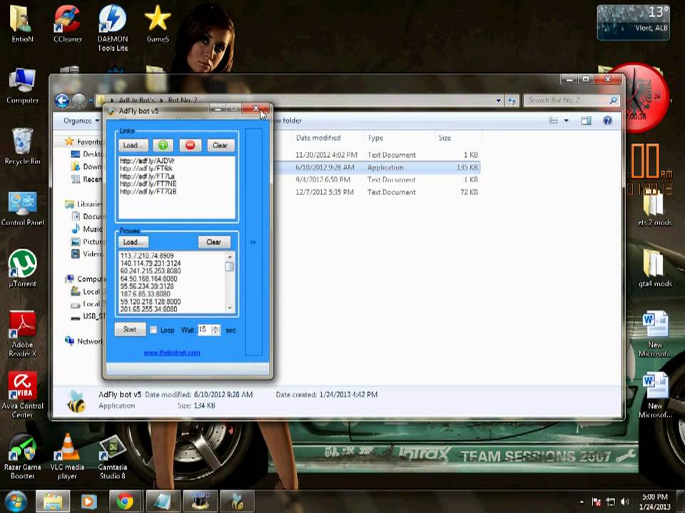Open the view options dropdown arrow

pos(566,121)
